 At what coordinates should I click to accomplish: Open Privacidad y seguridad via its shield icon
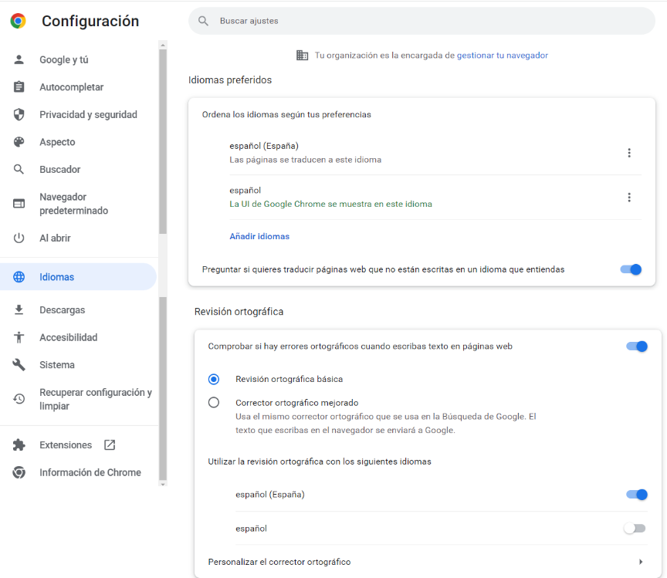coord(19,114)
